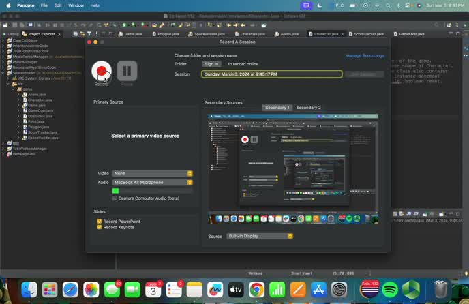The height and width of the screenshot is (304, 469).
Task: Open the Manage Recordings link
Action: [365, 56]
